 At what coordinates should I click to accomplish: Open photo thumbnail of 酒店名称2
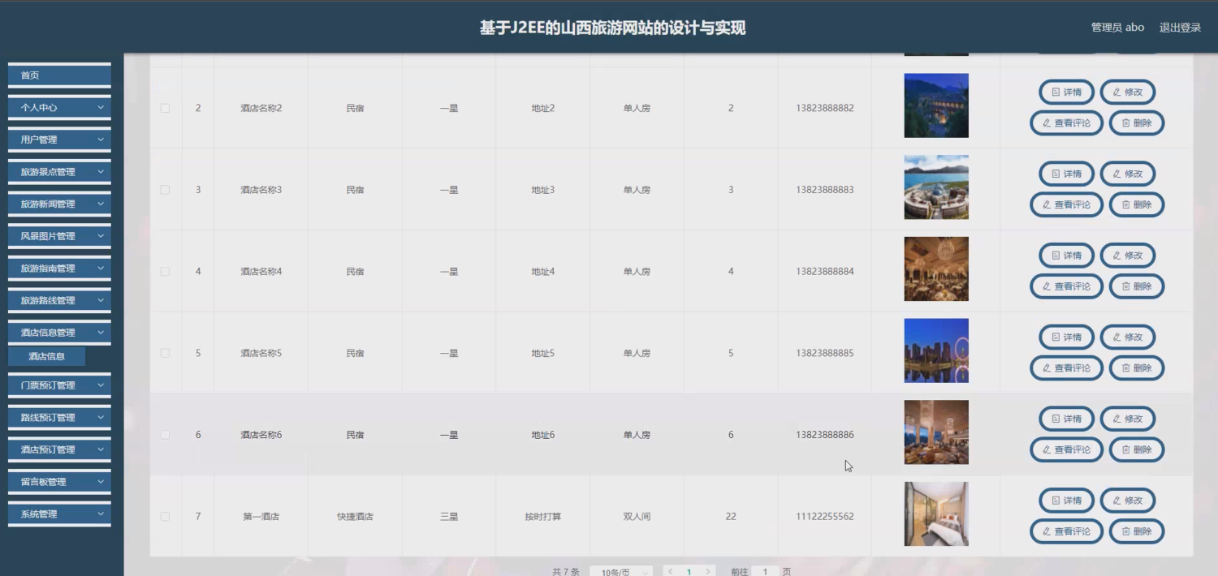[x=936, y=105]
